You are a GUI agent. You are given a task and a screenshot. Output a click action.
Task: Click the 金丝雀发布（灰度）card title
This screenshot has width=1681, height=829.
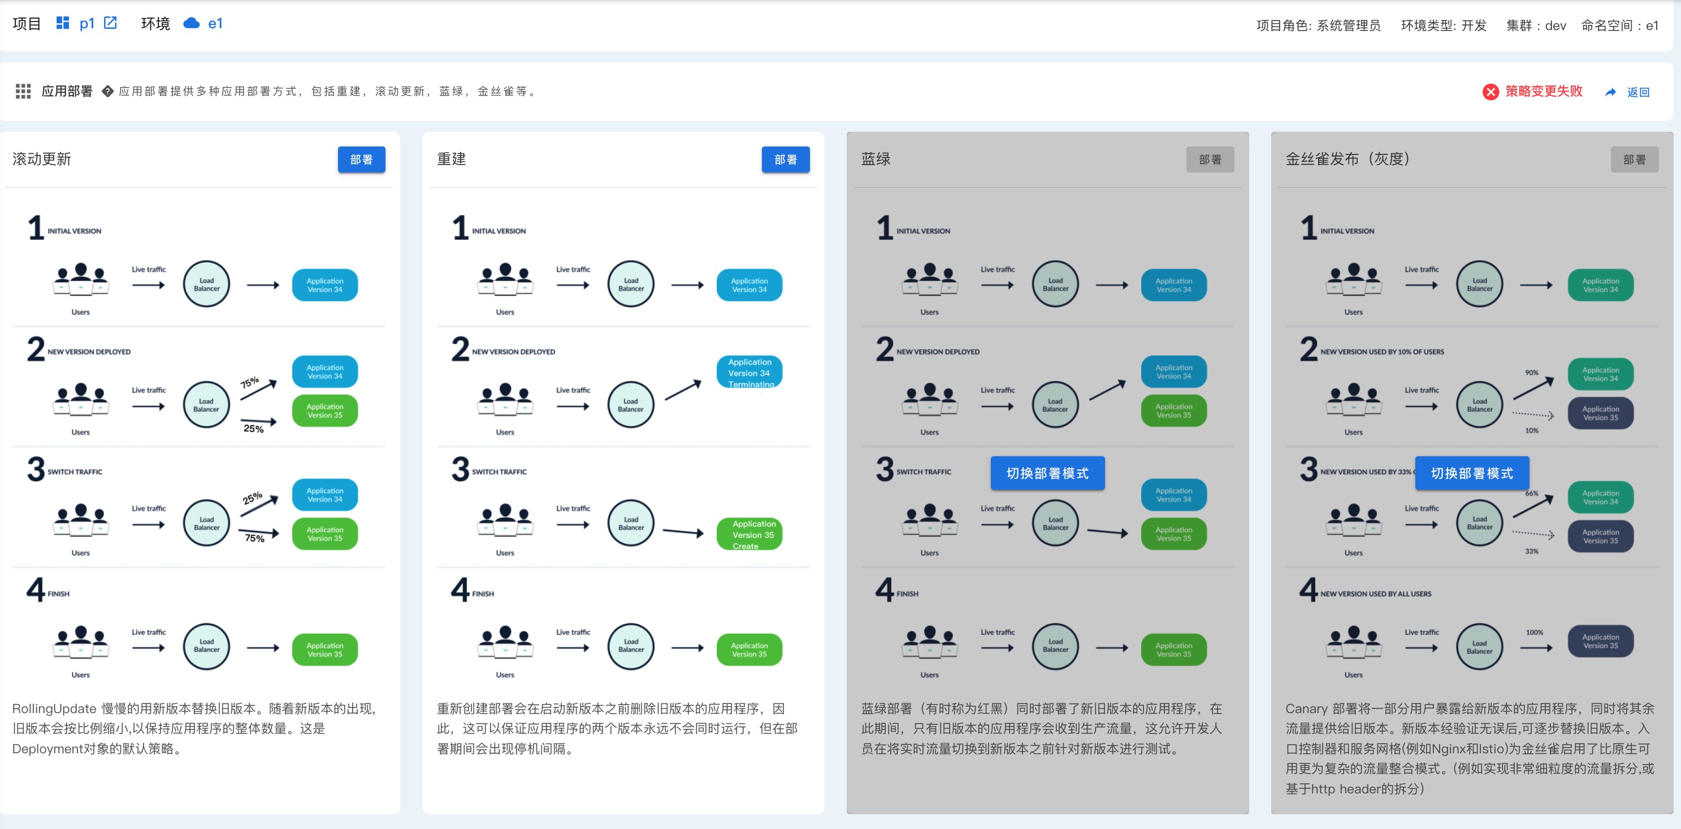tap(1347, 159)
